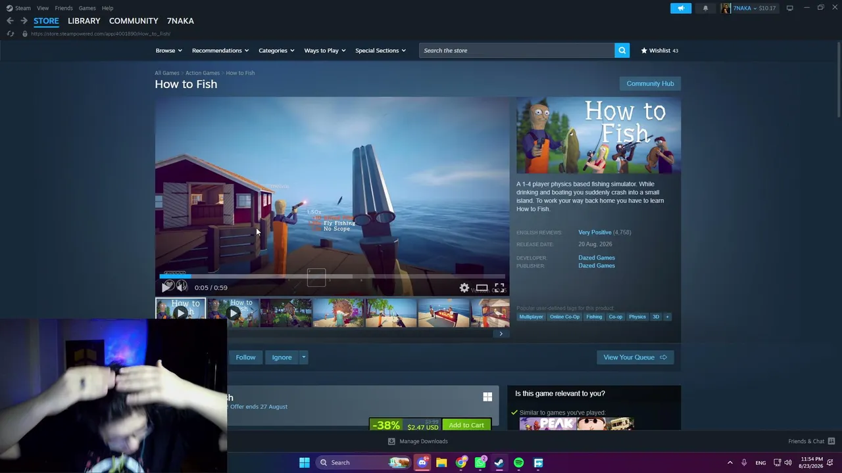Image resolution: width=842 pixels, height=473 pixels.
Task: Open the Help menu
Action: (108, 8)
